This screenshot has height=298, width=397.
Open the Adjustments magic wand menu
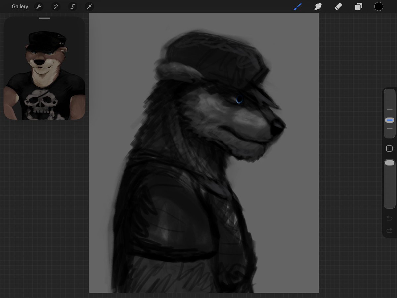[x=56, y=6]
